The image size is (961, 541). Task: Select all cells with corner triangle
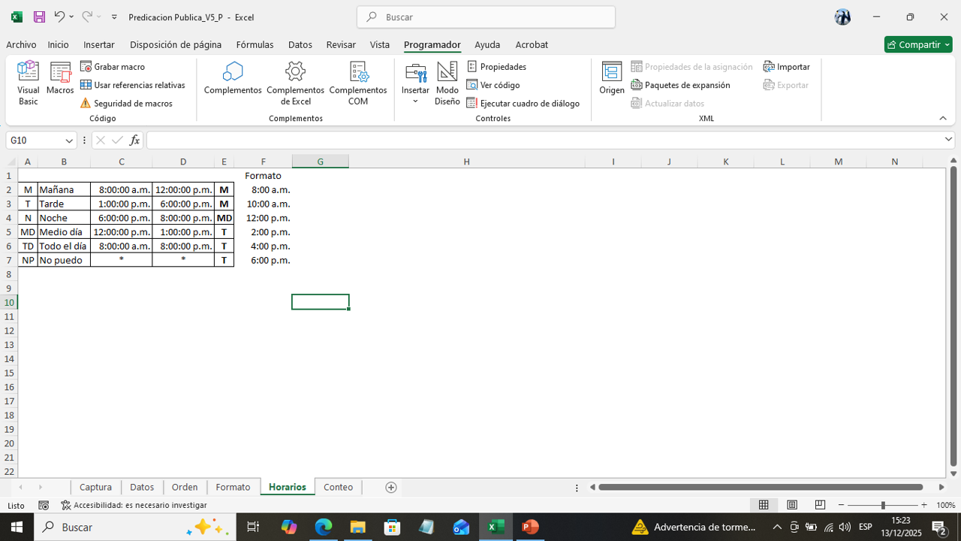[x=11, y=162]
